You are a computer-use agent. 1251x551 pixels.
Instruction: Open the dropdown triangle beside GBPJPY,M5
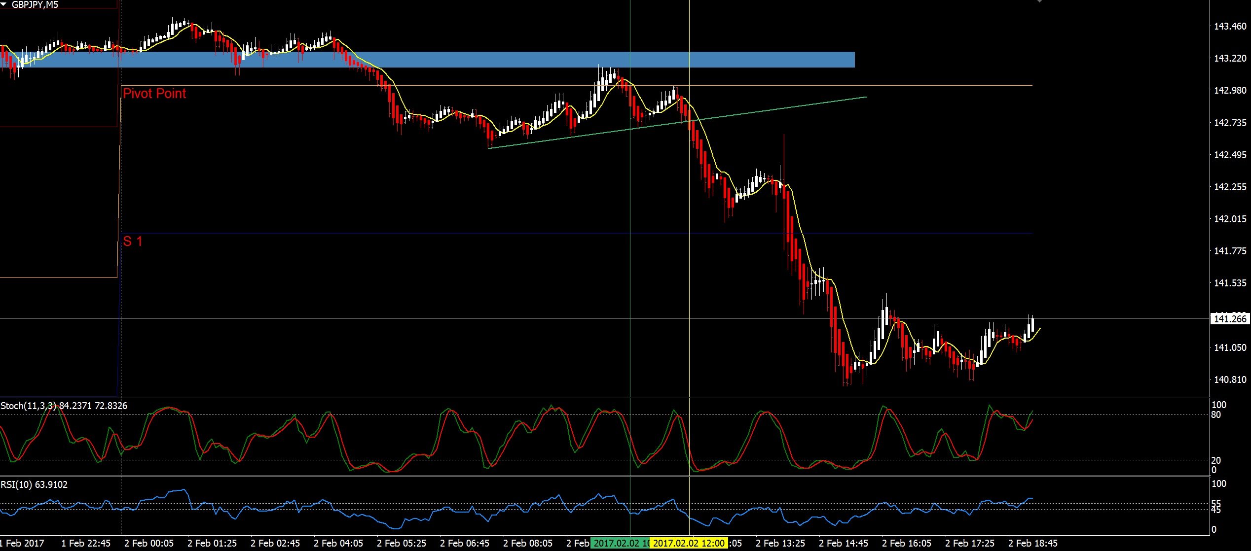(x=4, y=4)
